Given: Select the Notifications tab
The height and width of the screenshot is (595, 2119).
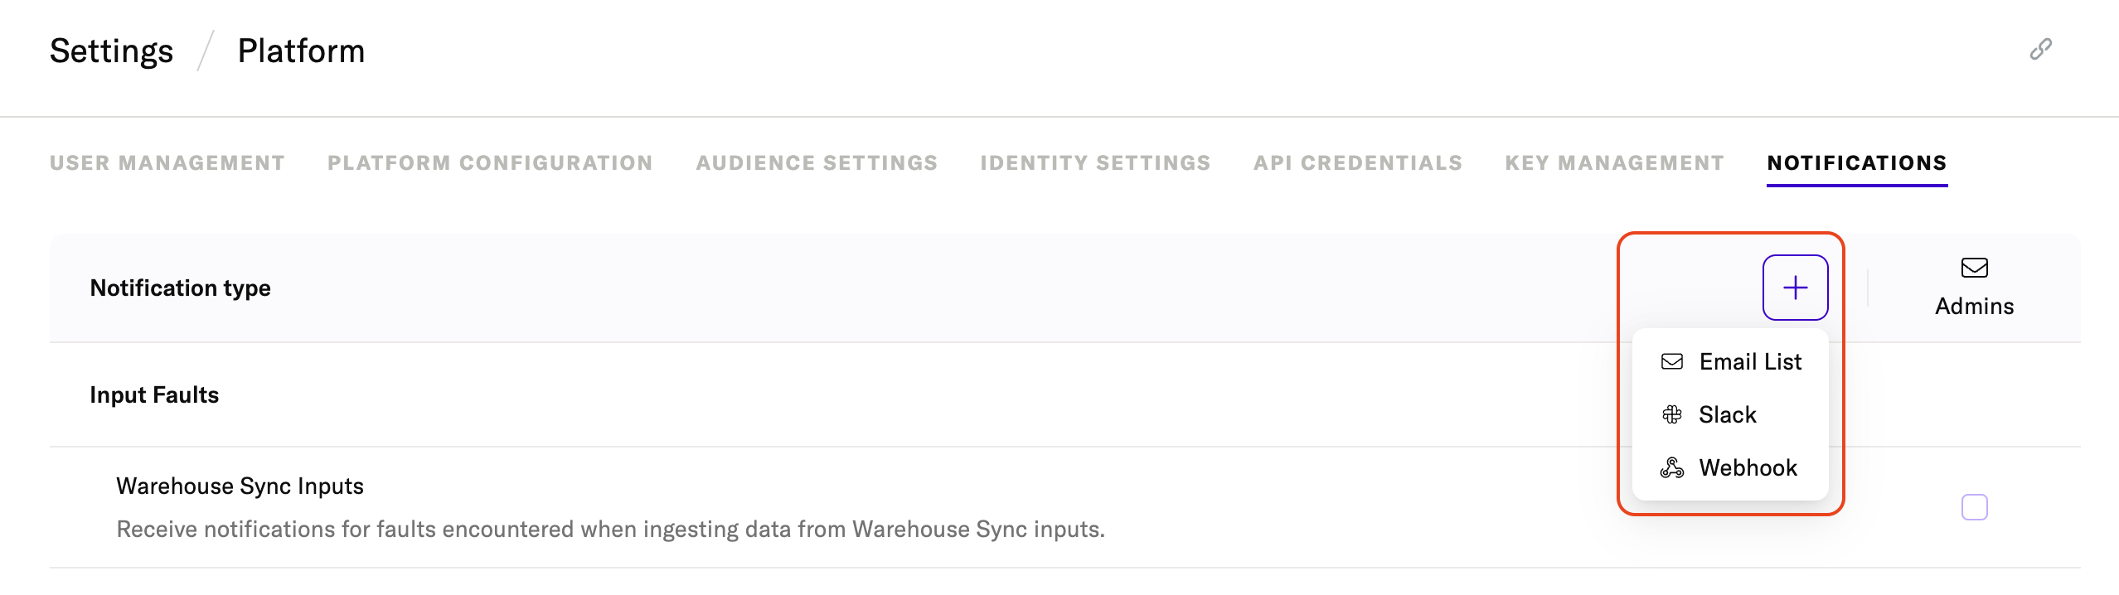Looking at the screenshot, I should pyautogui.click(x=1856, y=163).
